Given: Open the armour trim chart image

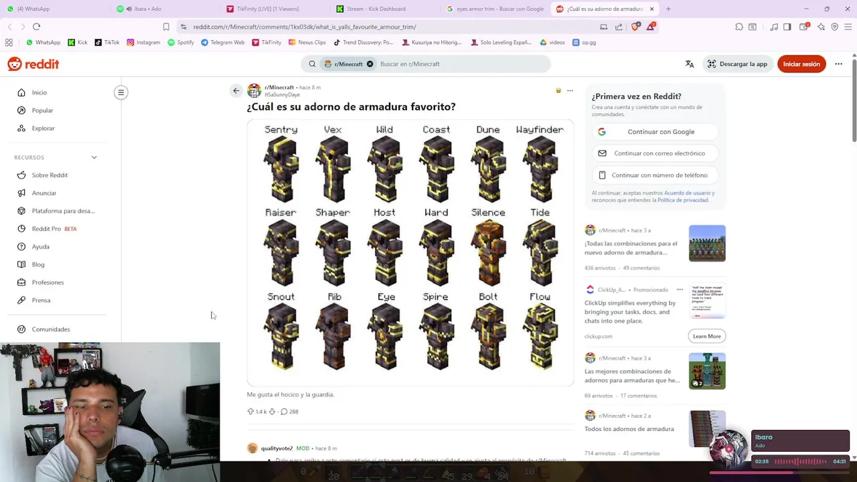Looking at the screenshot, I should click(x=410, y=253).
